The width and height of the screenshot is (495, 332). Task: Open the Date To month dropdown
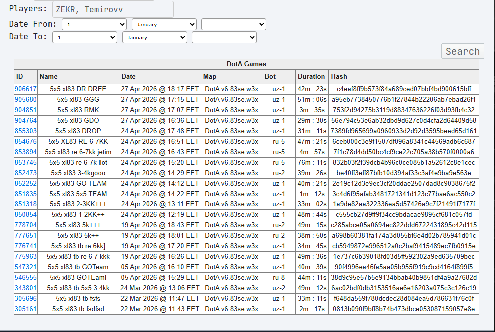155,37
